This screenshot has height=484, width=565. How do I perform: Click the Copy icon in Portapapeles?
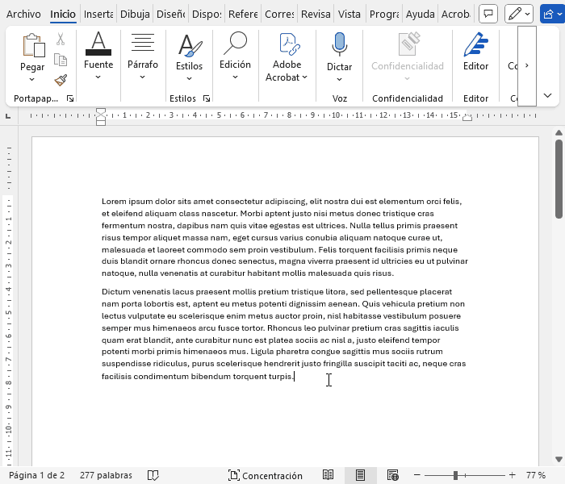click(61, 60)
